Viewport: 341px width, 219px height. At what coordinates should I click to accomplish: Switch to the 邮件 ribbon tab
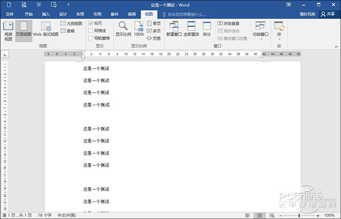click(x=114, y=14)
